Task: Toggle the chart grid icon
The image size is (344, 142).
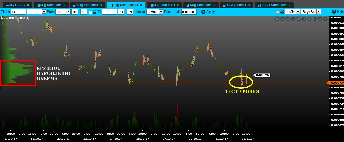Action: click(x=293, y=19)
